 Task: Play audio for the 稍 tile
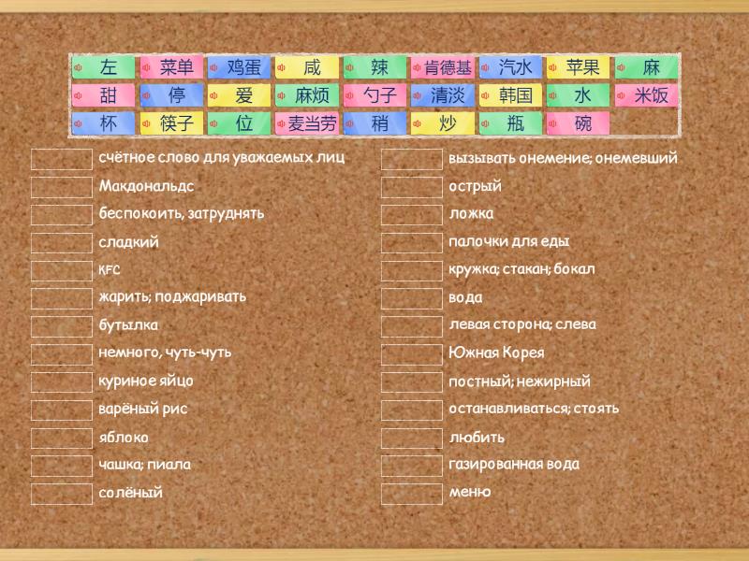[349, 124]
